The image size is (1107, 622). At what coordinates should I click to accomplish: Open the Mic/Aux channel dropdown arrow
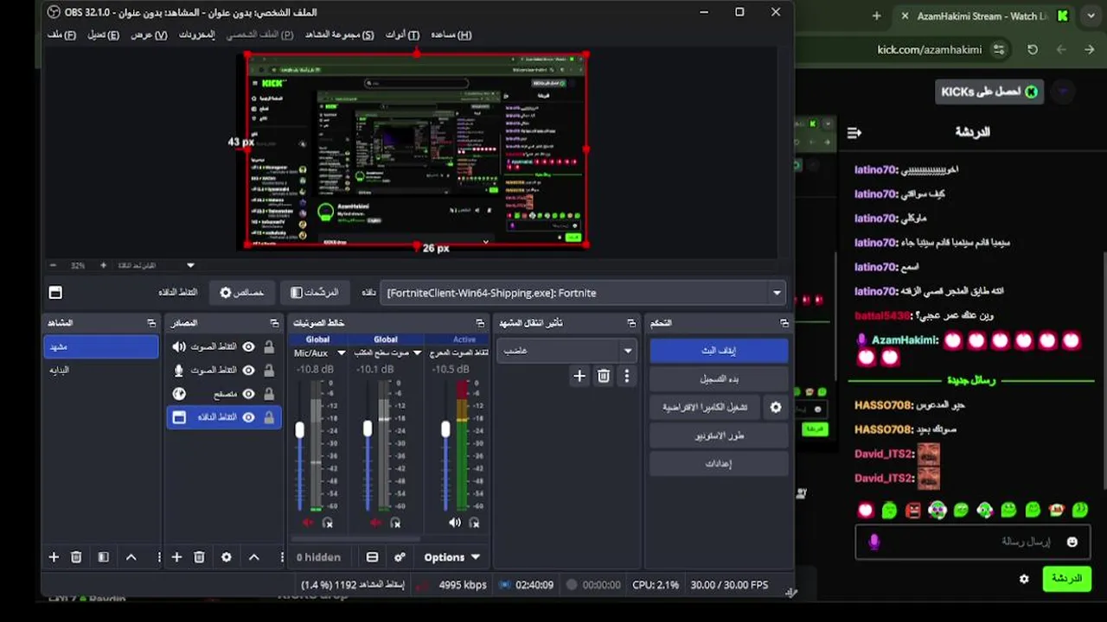(x=341, y=352)
